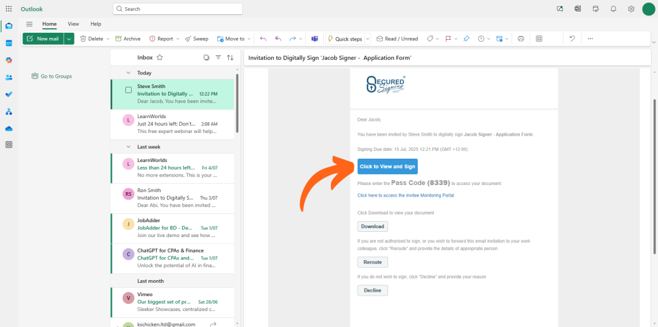Click the Reply all icon in toolbar
Screen dimensions: 658x327
point(278,39)
